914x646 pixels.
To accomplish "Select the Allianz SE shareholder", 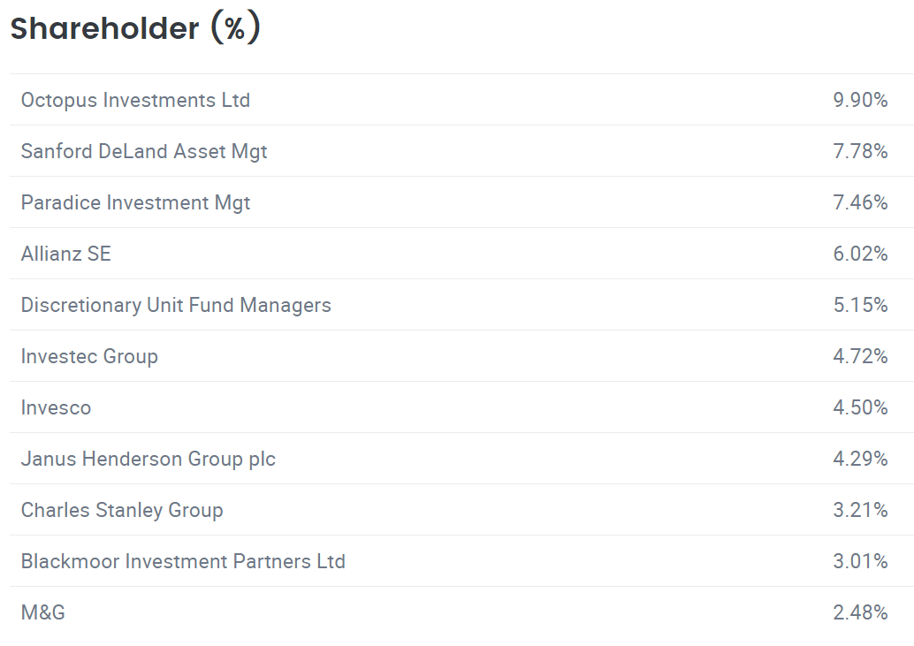I will click(x=66, y=254).
